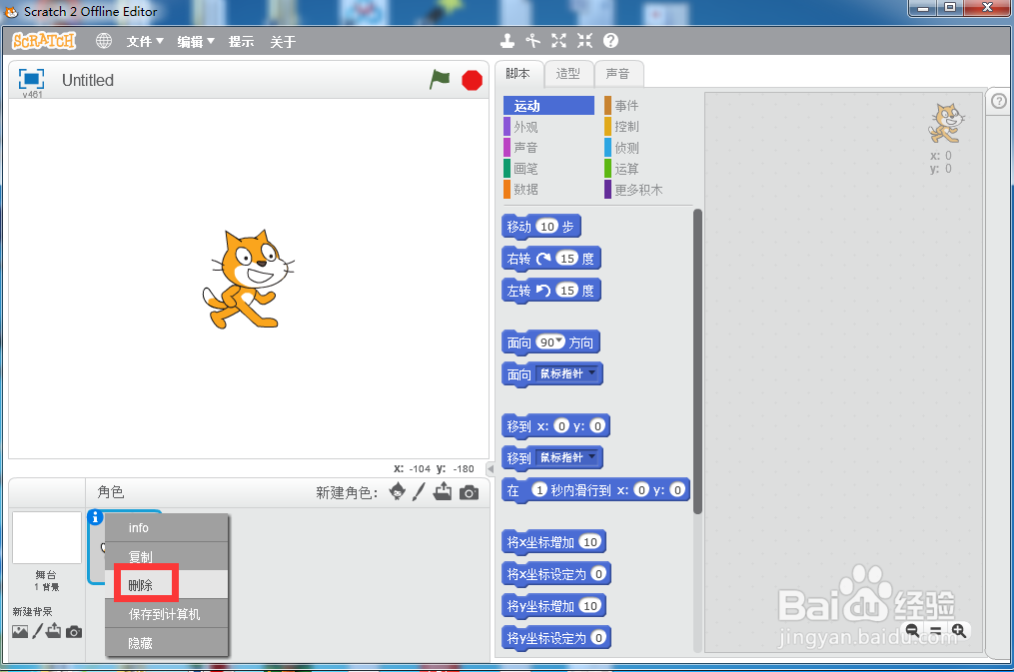Switch to the 声音 sounds tab
Screen dimensions: 1014x672
[x=618, y=74]
